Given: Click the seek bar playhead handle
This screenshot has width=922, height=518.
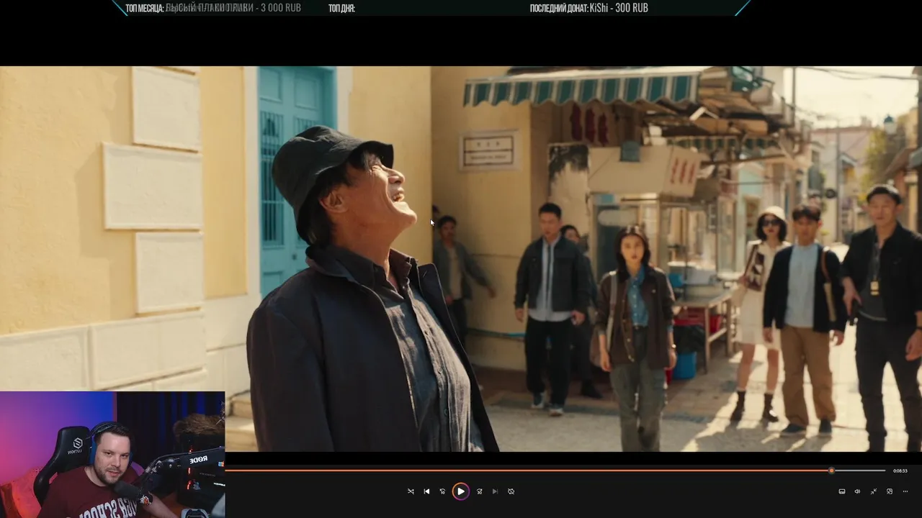Looking at the screenshot, I should tap(831, 471).
